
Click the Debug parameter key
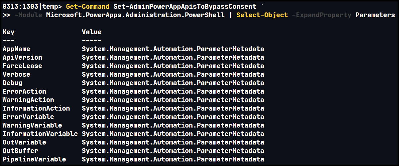click(x=12, y=83)
